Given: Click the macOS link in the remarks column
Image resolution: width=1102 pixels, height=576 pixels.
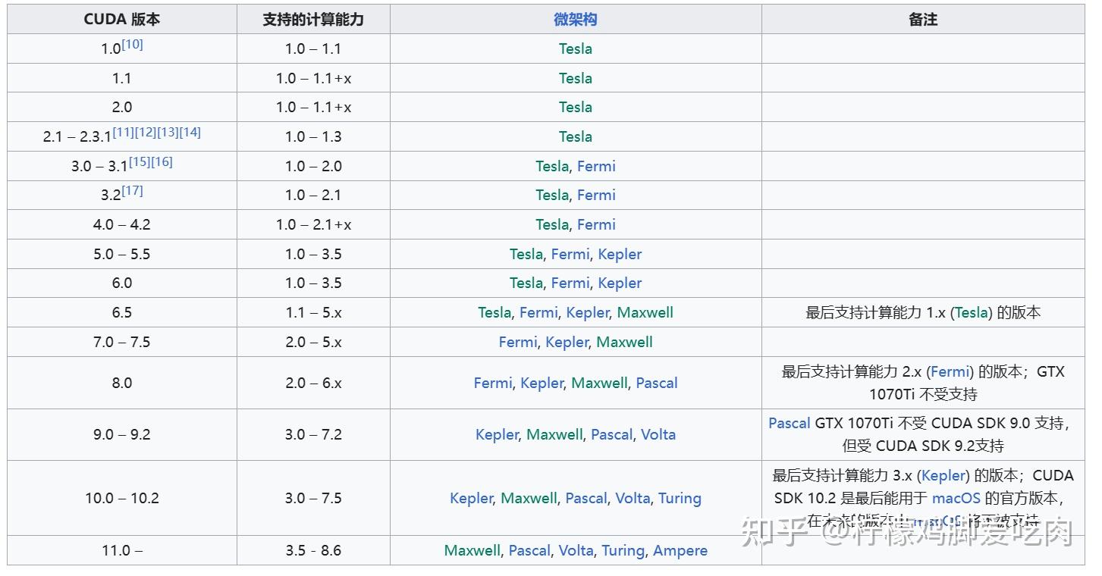Looking at the screenshot, I should pyautogui.click(x=956, y=498).
